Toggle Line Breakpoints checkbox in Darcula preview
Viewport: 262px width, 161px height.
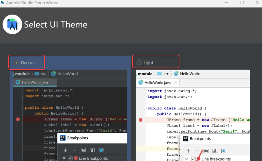[x=70, y=158]
